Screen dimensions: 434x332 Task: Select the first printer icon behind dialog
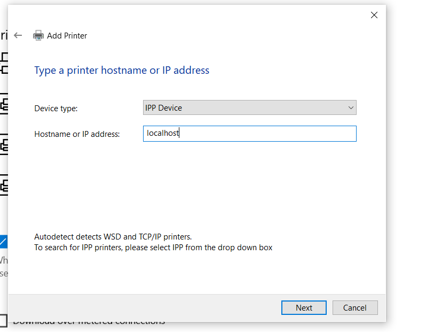(x=4, y=63)
